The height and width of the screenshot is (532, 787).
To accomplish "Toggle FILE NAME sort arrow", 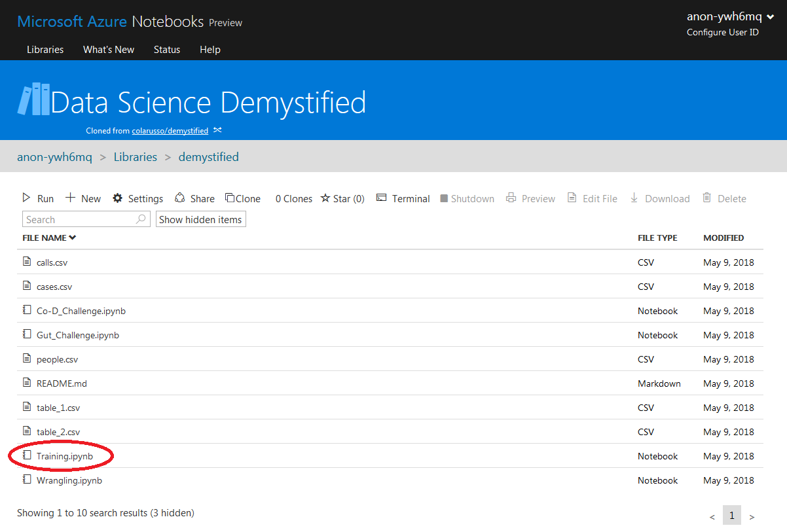I will [73, 238].
